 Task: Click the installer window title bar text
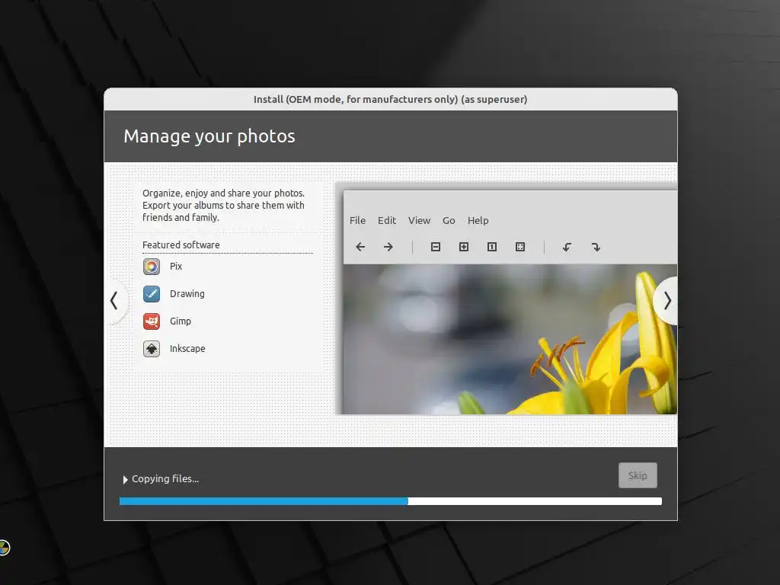[391, 100]
